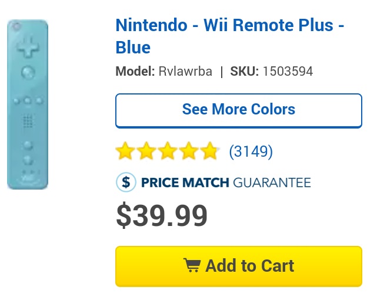The image size is (377, 297).
Task: Click the PRICE MATCH bold text
Action: click(185, 183)
